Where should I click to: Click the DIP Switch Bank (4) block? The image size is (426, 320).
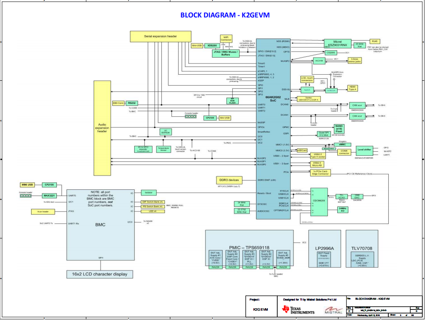153,202
